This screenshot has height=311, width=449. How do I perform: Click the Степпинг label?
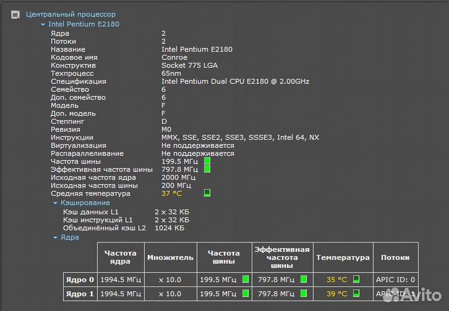pyautogui.click(x=67, y=122)
